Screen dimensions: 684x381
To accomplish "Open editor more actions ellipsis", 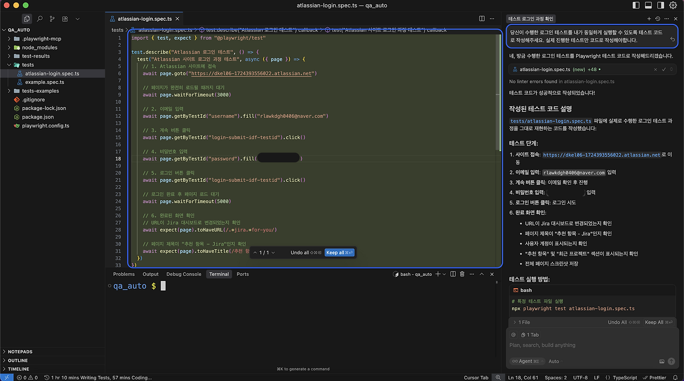I will coord(493,19).
